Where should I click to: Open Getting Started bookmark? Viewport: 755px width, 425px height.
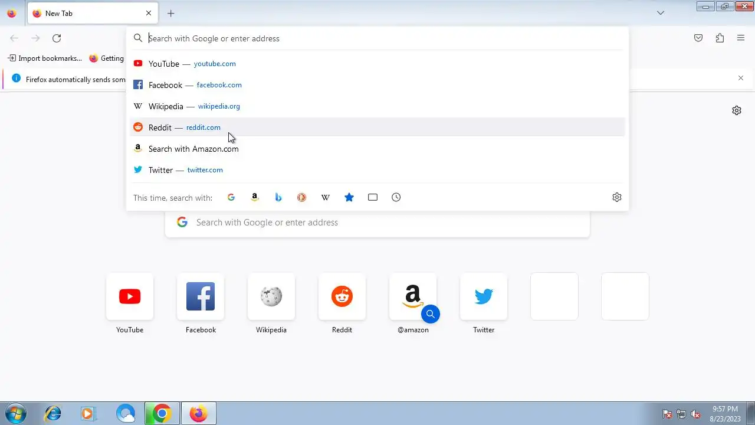[x=107, y=58]
